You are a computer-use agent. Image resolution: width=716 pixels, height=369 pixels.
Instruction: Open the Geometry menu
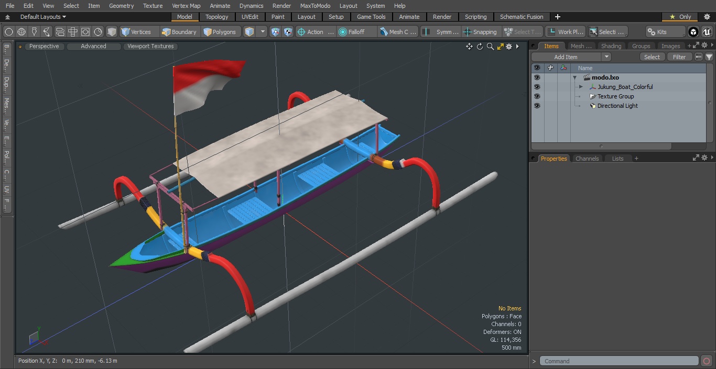121,6
